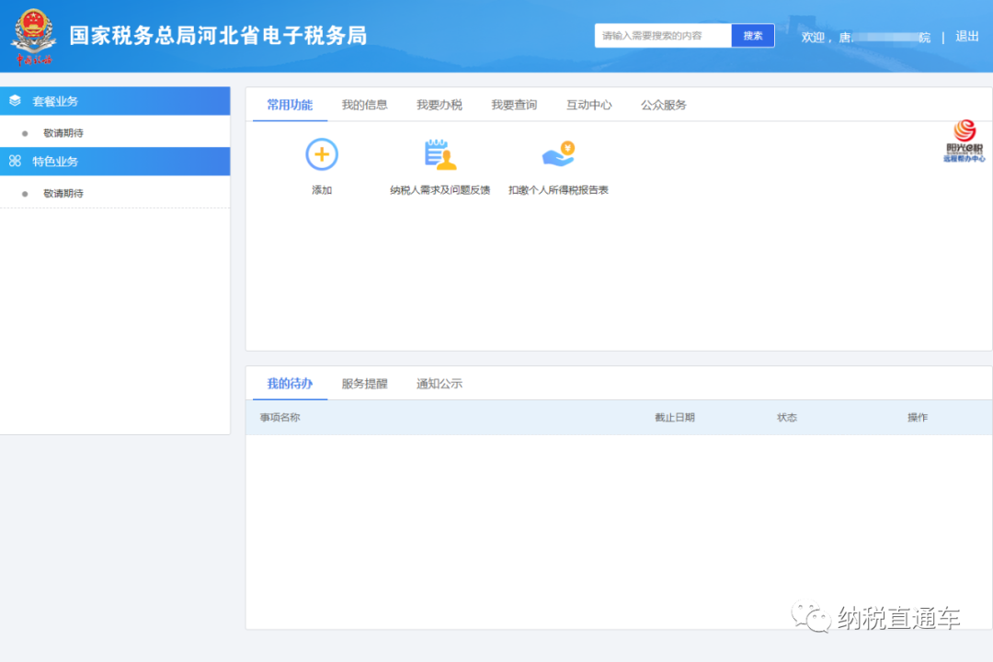
Task: Click the 状态 column header
Action: (x=786, y=417)
